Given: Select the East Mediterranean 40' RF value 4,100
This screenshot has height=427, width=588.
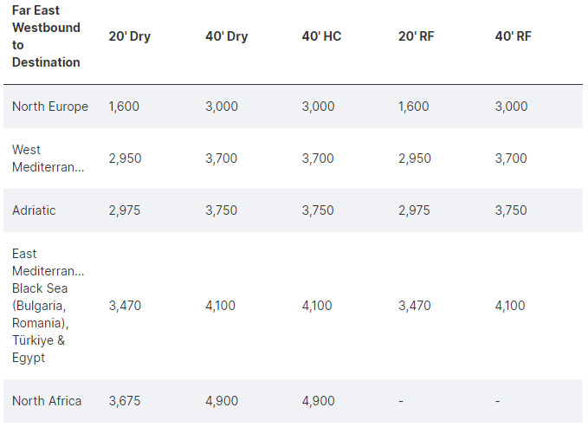Looking at the screenshot, I should click(510, 306).
